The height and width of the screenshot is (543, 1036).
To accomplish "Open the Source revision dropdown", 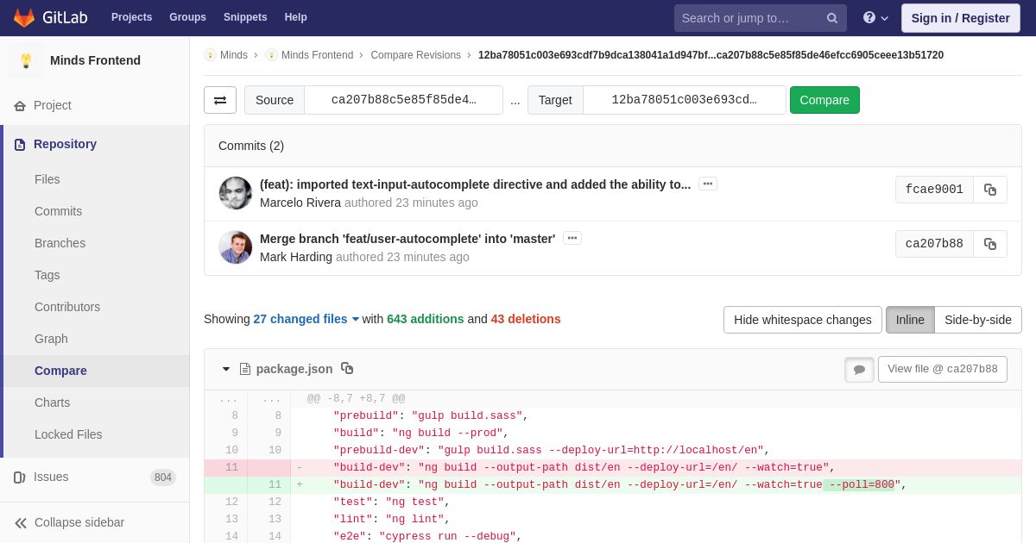I will [403, 100].
